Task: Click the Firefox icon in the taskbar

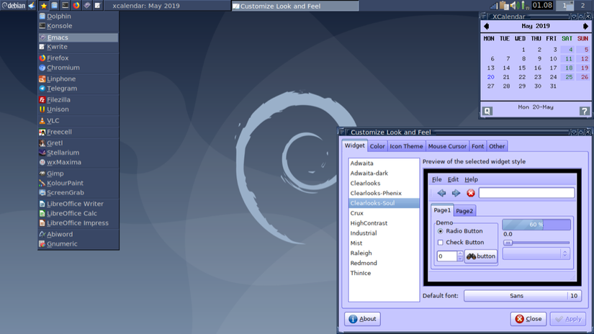Action: (76, 6)
